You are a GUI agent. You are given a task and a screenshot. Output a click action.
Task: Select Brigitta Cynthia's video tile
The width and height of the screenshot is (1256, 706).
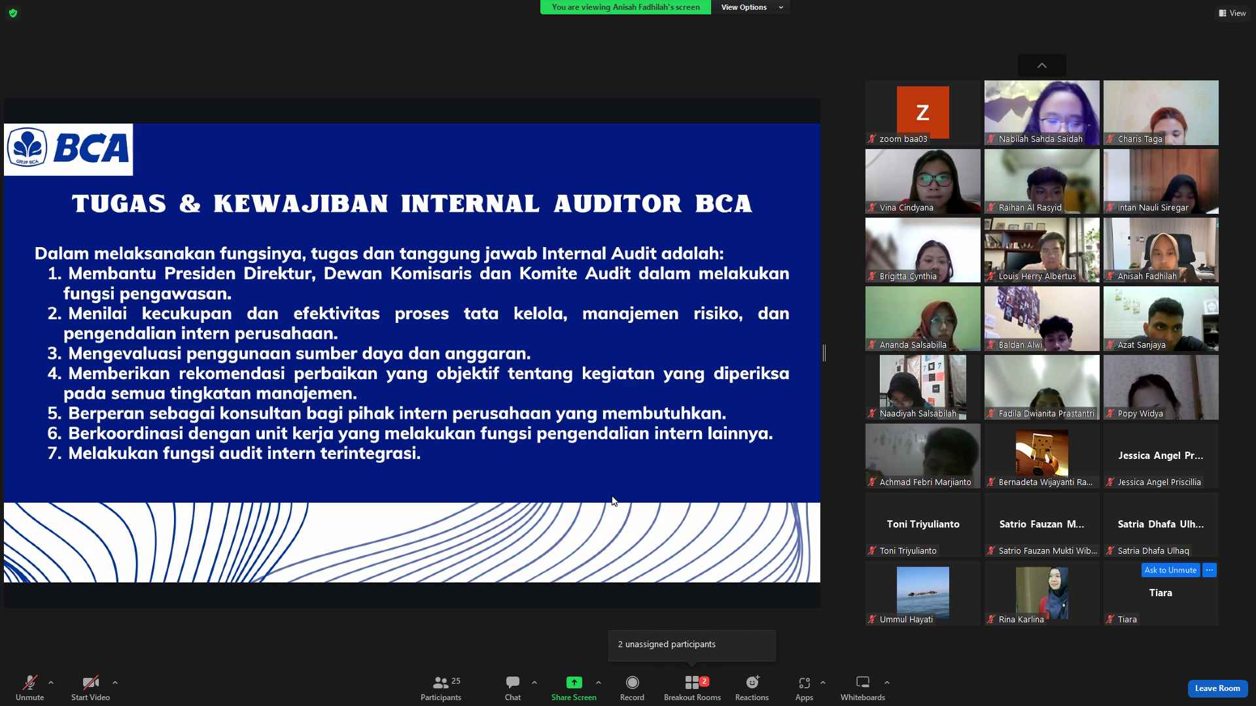click(923, 250)
